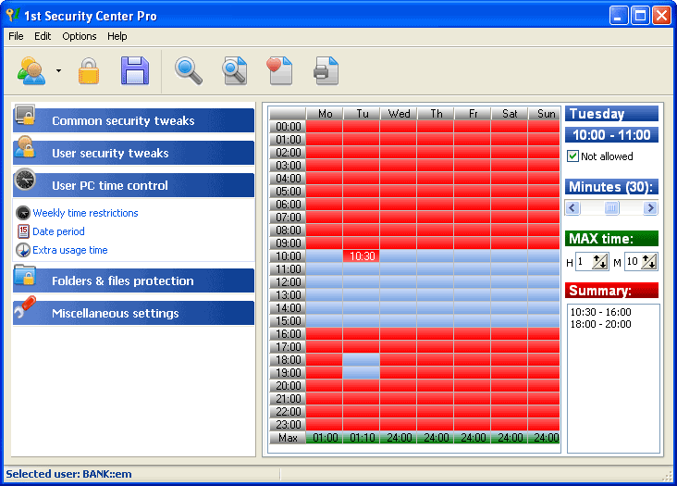The image size is (677, 486).
Task: Click the Tuesday 10:30 schedule cell
Action: tap(362, 256)
